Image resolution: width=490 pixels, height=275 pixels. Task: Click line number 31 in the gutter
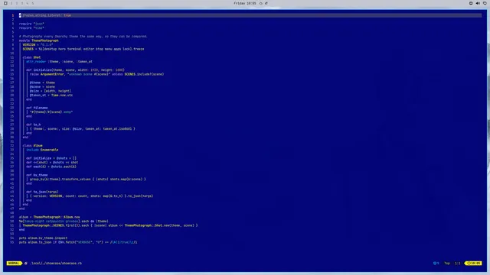click(x=12, y=141)
